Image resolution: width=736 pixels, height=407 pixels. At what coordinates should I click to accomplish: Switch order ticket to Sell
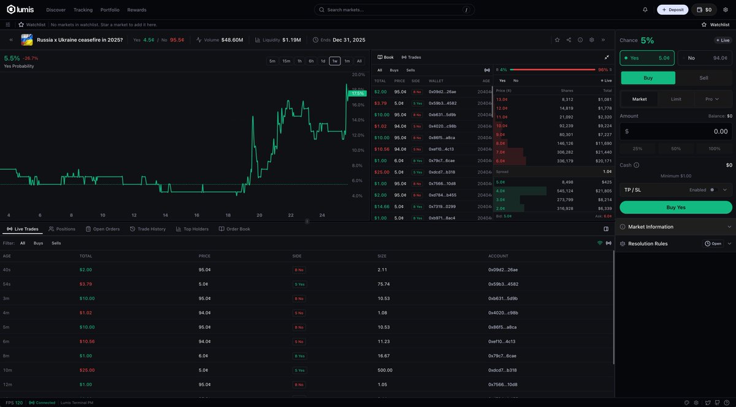pyautogui.click(x=704, y=78)
